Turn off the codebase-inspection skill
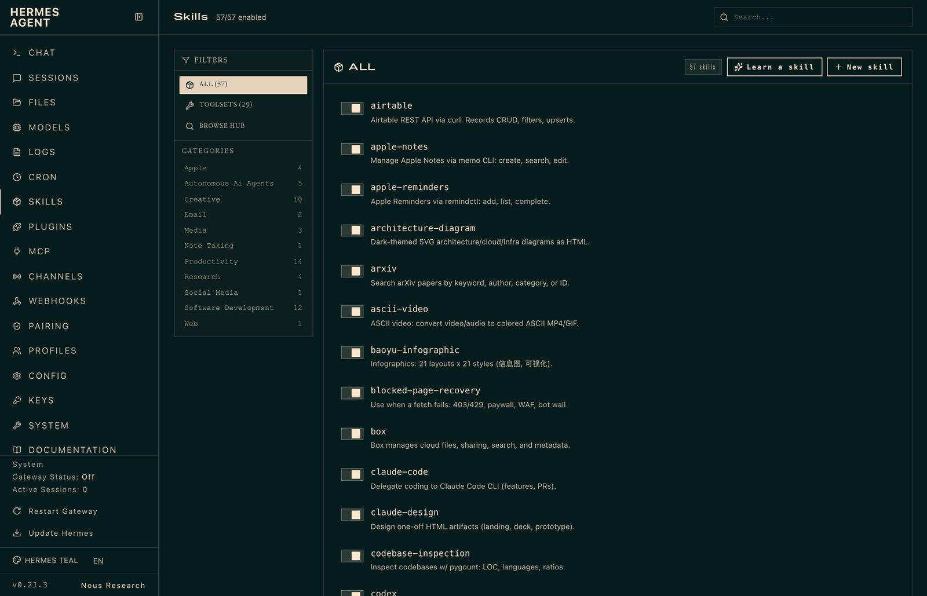 coord(352,555)
